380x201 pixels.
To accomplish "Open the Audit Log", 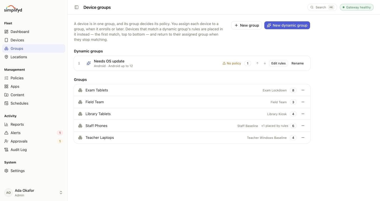I will coord(34,150).
